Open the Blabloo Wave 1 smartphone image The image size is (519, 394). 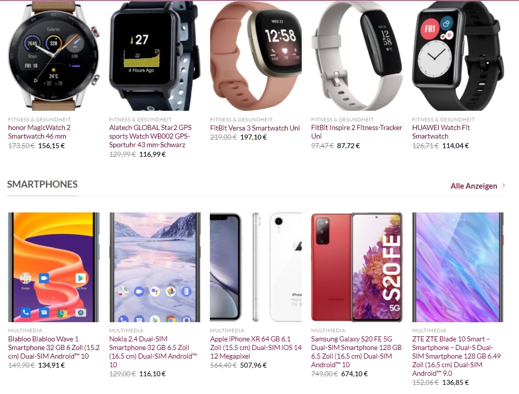click(x=54, y=267)
